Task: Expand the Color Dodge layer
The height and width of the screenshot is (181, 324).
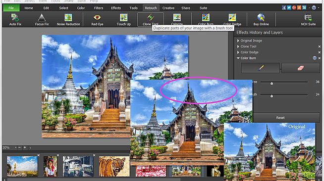Action: pos(238,52)
